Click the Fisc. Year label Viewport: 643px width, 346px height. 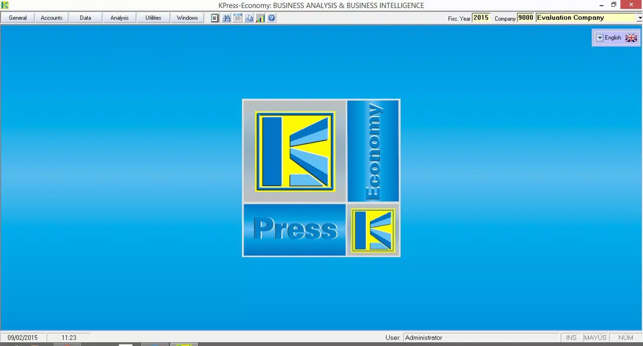point(459,19)
